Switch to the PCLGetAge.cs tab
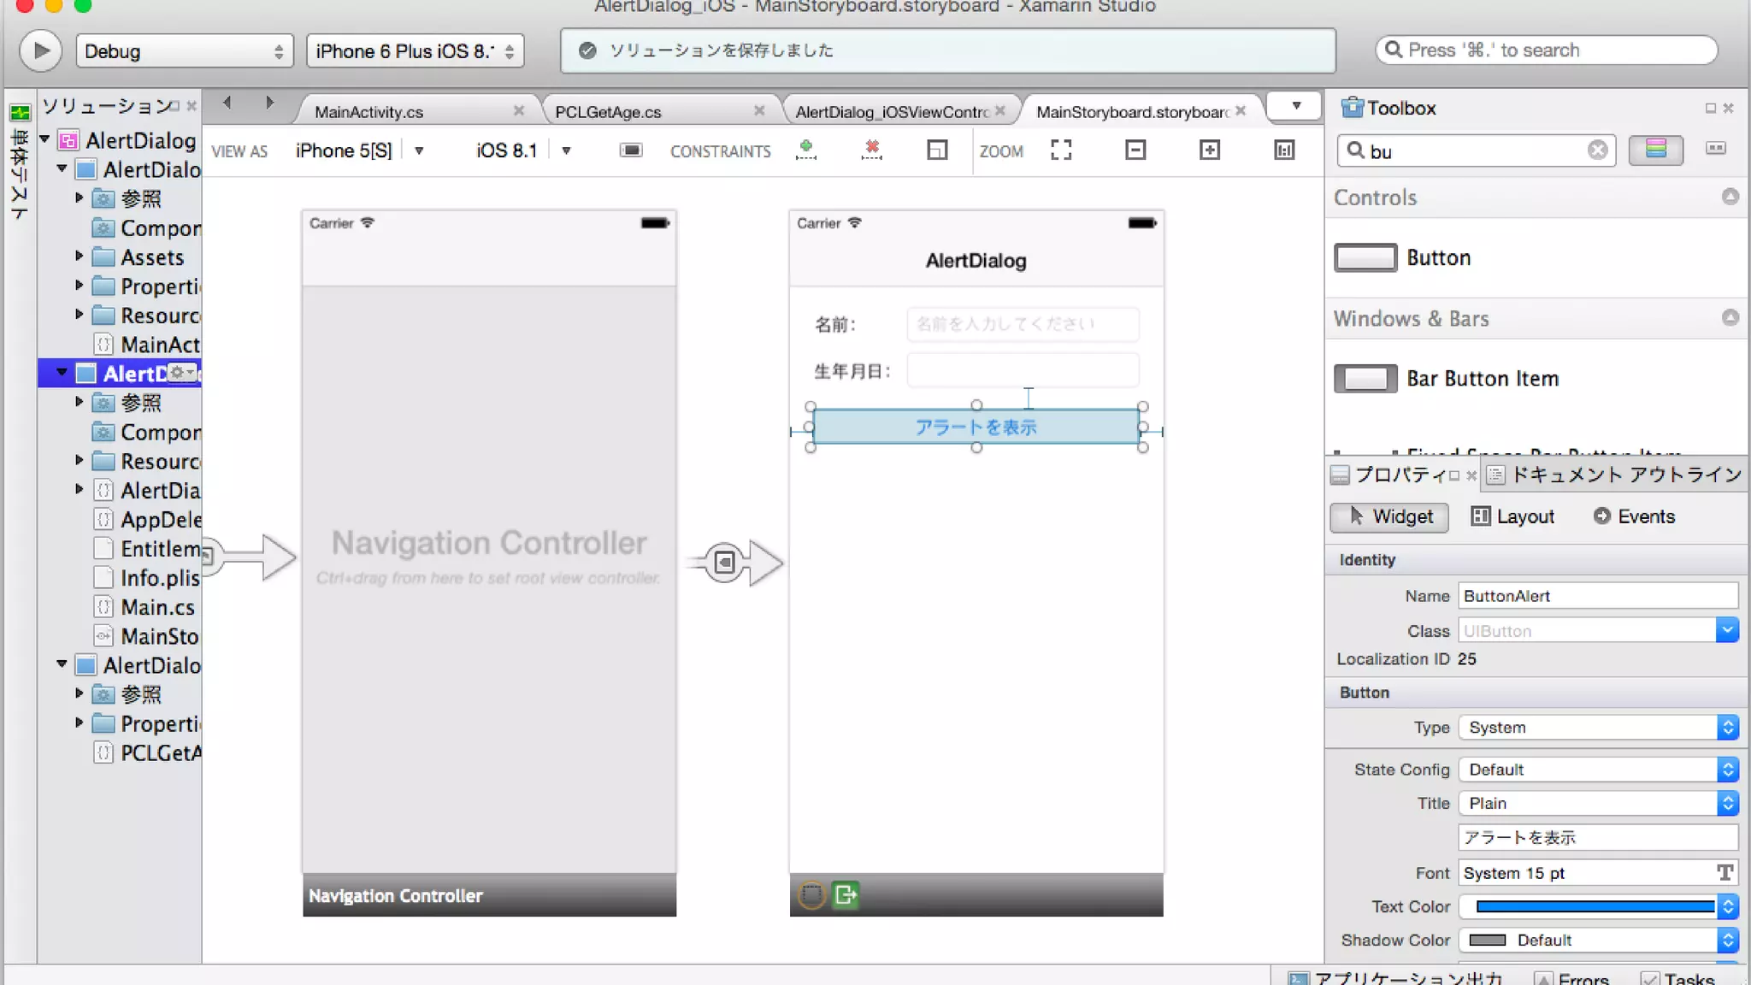The image size is (1751, 985). pyautogui.click(x=608, y=112)
